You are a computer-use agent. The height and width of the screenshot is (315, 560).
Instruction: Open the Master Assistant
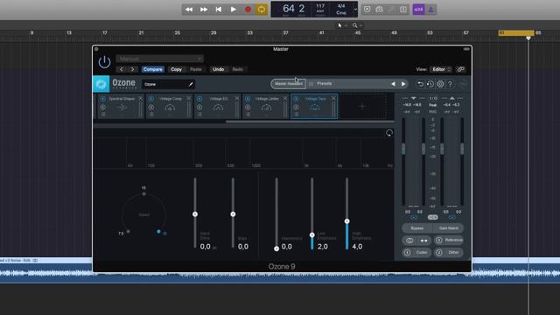[x=288, y=84]
